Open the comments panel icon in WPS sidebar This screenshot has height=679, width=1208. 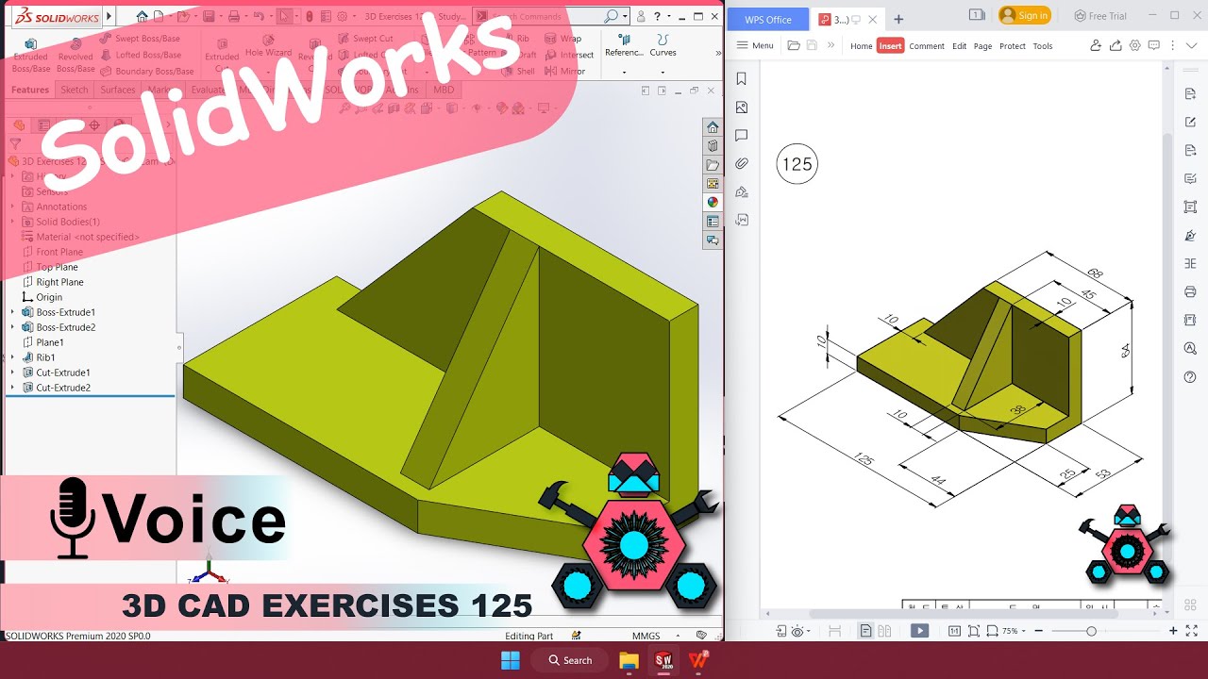click(x=741, y=136)
